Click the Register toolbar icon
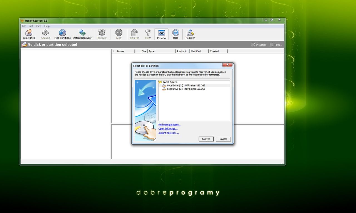 [x=190, y=33]
